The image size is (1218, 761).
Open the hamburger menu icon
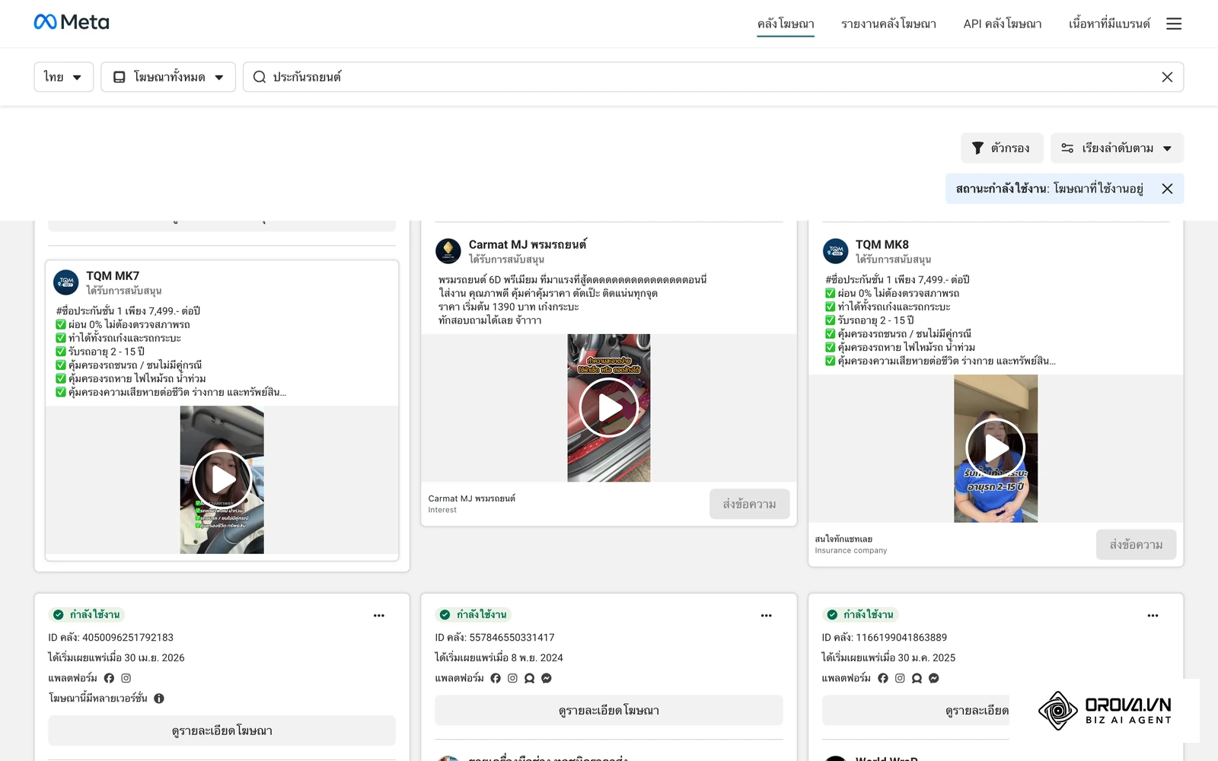[1174, 24]
